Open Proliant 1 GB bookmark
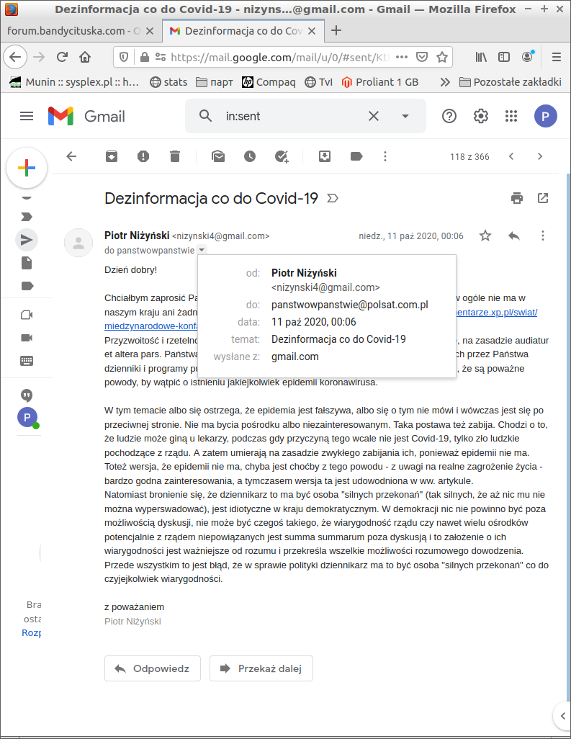This screenshot has height=739, width=571. pyautogui.click(x=379, y=82)
